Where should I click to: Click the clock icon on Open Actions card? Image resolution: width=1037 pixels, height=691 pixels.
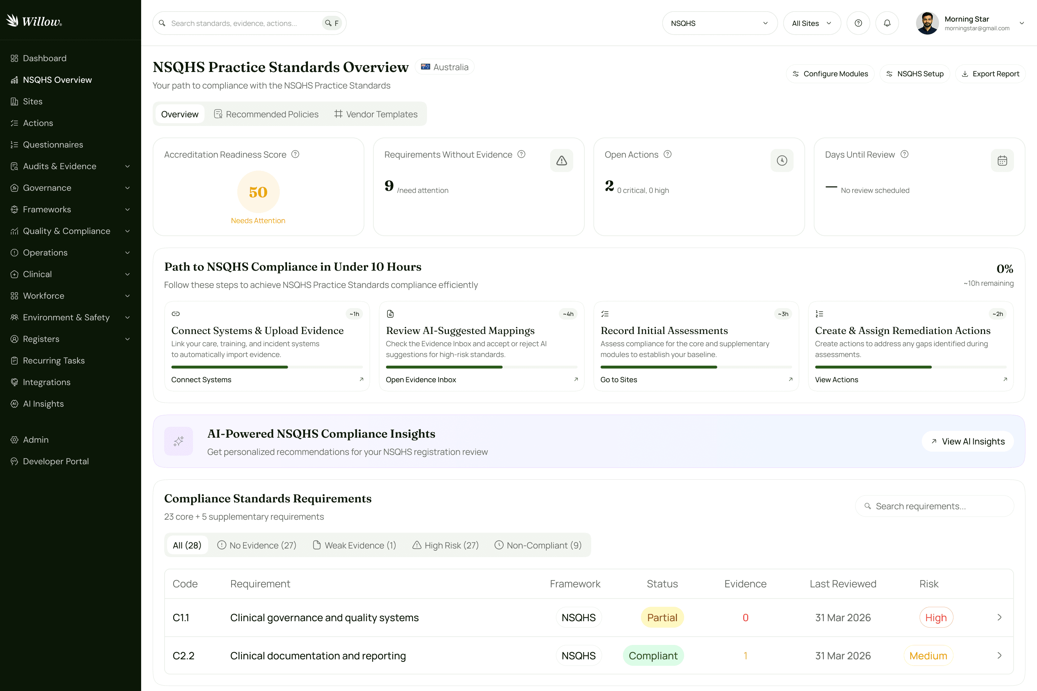pos(782,161)
